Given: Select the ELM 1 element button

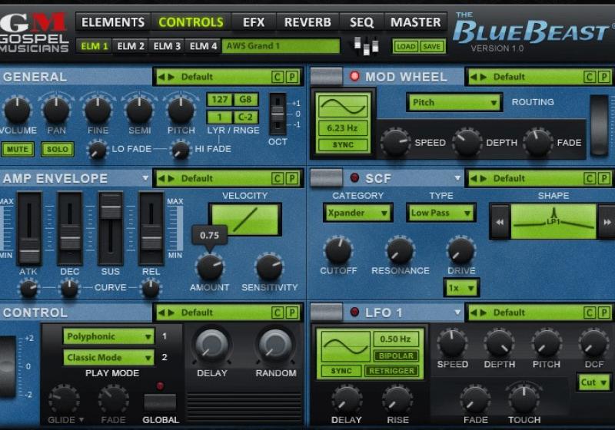Looking at the screenshot, I should pos(94,46).
